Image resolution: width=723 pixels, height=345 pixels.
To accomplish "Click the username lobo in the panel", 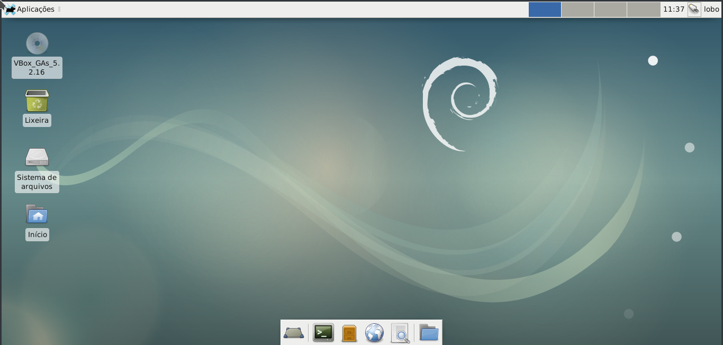I will pyautogui.click(x=711, y=9).
